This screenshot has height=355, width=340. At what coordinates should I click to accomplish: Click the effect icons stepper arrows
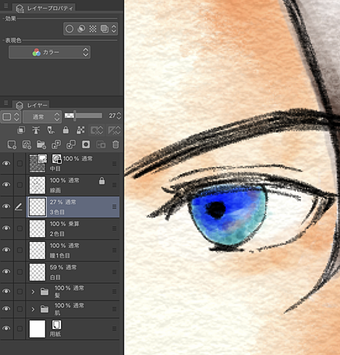point(114,29)
